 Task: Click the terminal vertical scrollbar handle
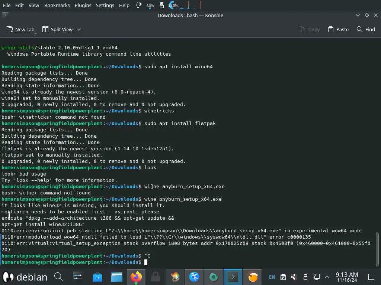click(x=377, y=249)
